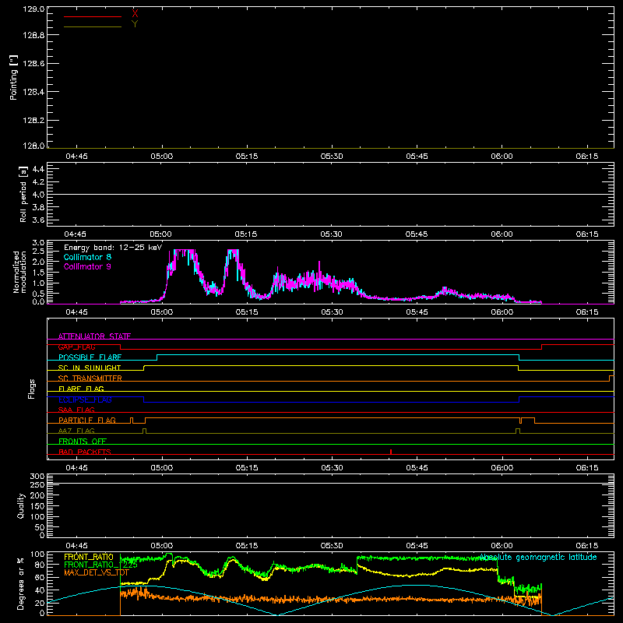Click the FLARE_FLAG label
The height and width of the screenshot is (623, 623).
(x=81, y=389)
